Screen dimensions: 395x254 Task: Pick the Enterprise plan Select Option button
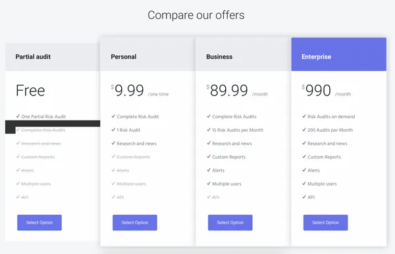pos(325,222)
